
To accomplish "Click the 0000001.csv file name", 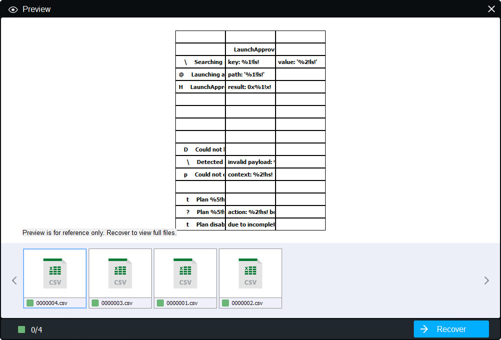I will pyautogui.click(x=182, y=303).
